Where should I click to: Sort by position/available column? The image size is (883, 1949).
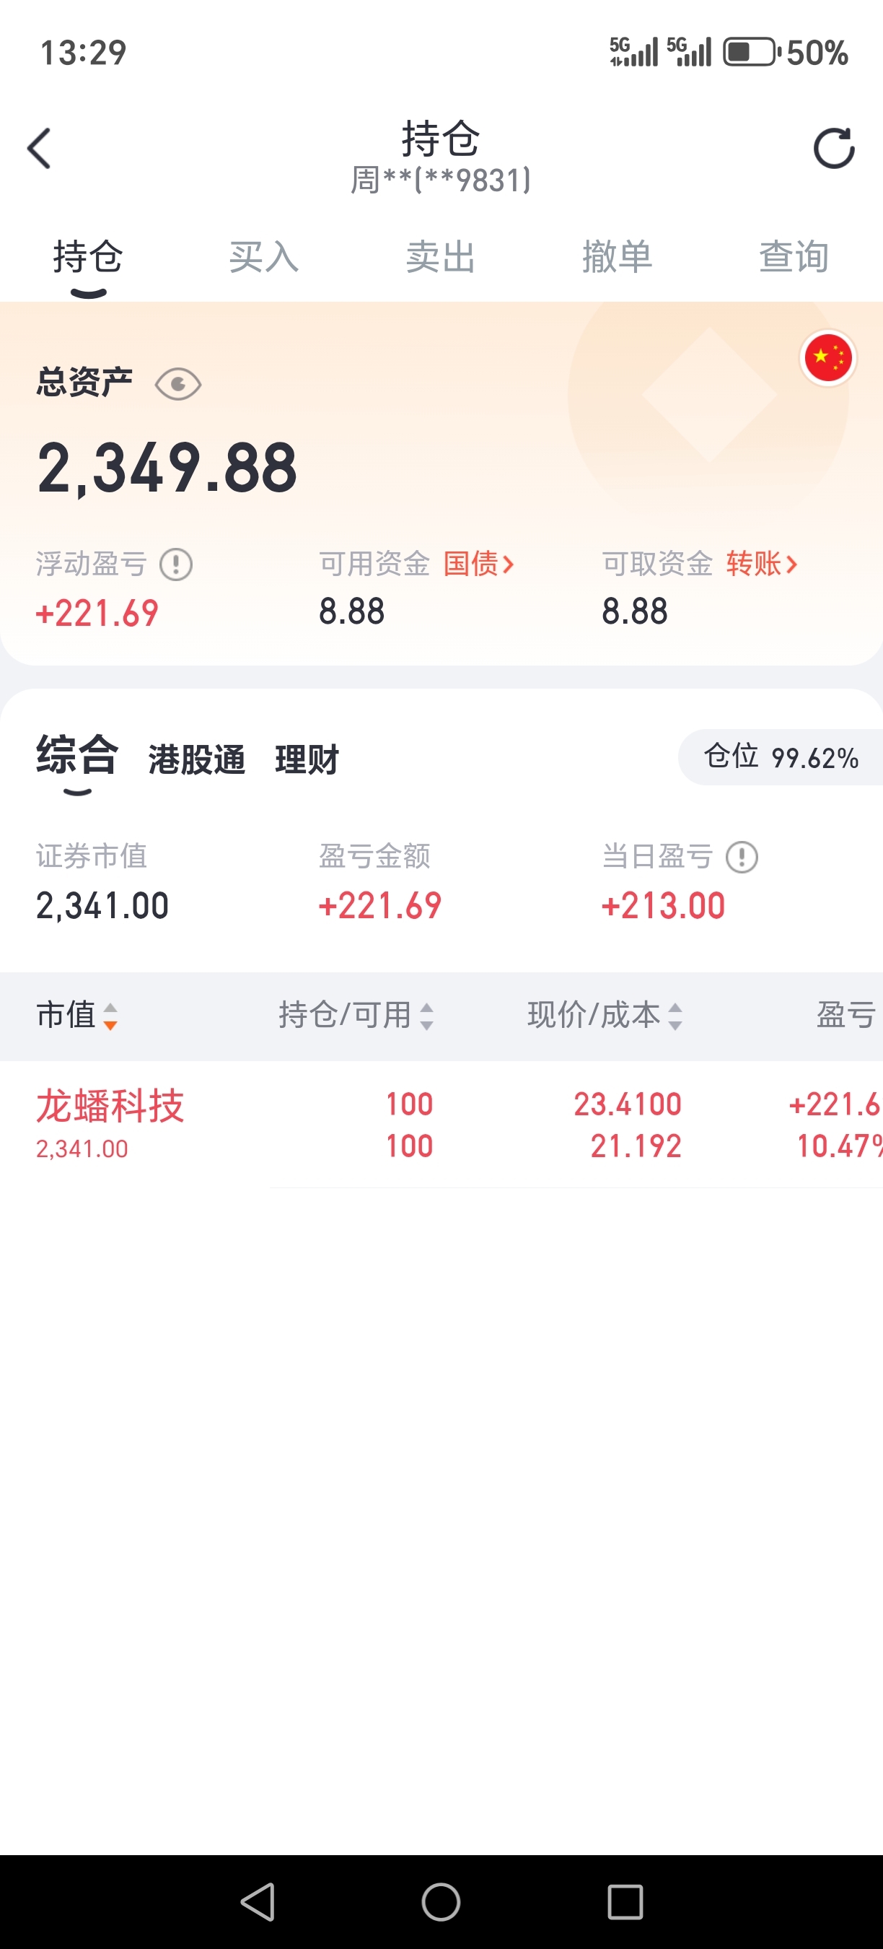coord(356,1016)
